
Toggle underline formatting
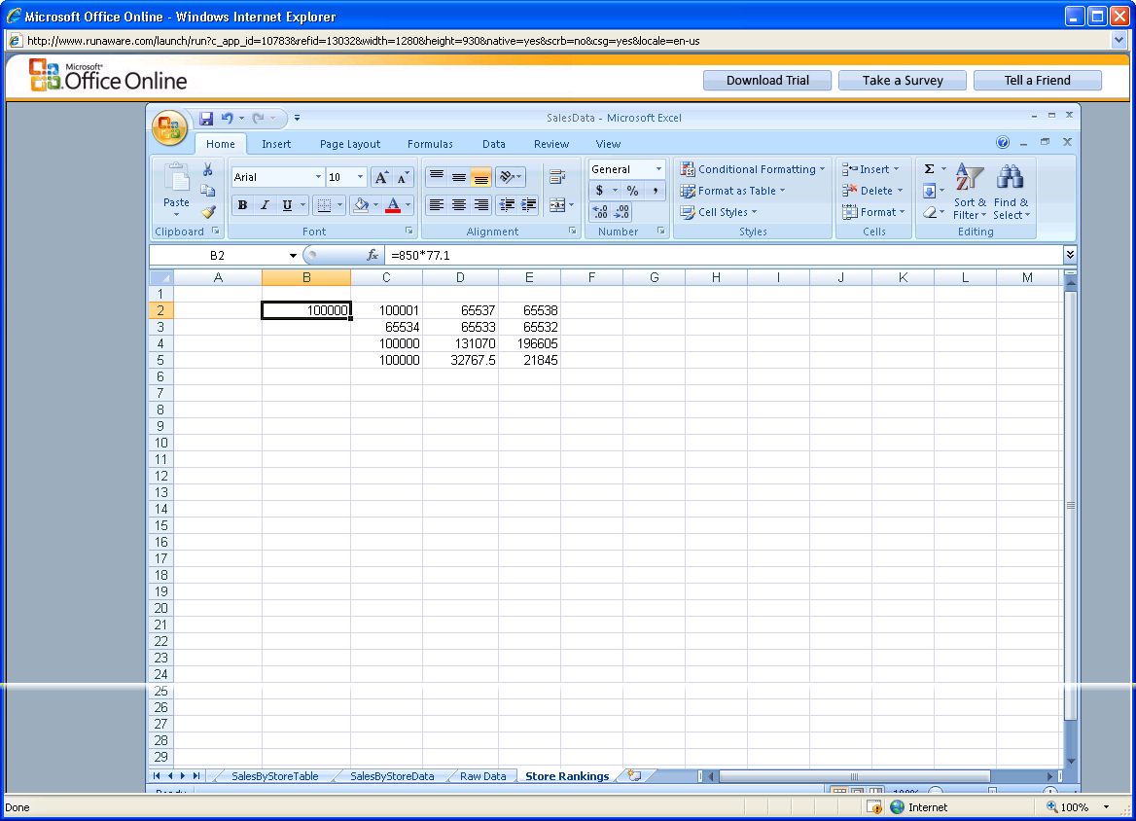(x=287, y=205)
